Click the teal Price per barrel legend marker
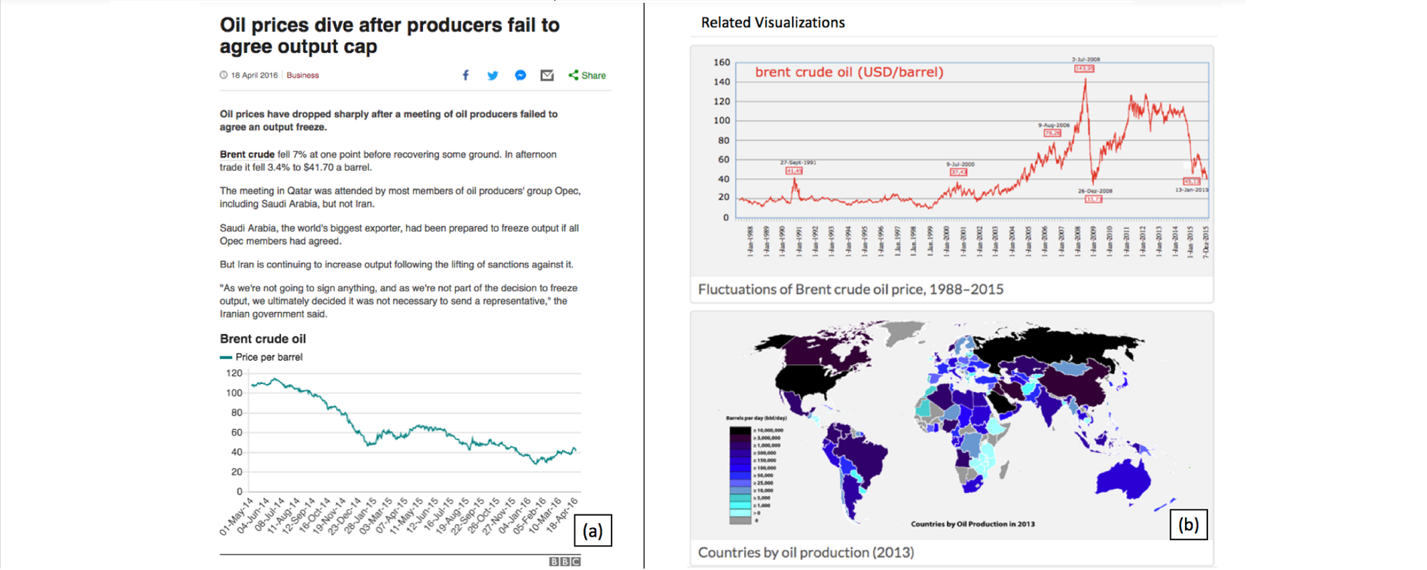The width and height of the screenshot is (1427, 570). (225, 358)
